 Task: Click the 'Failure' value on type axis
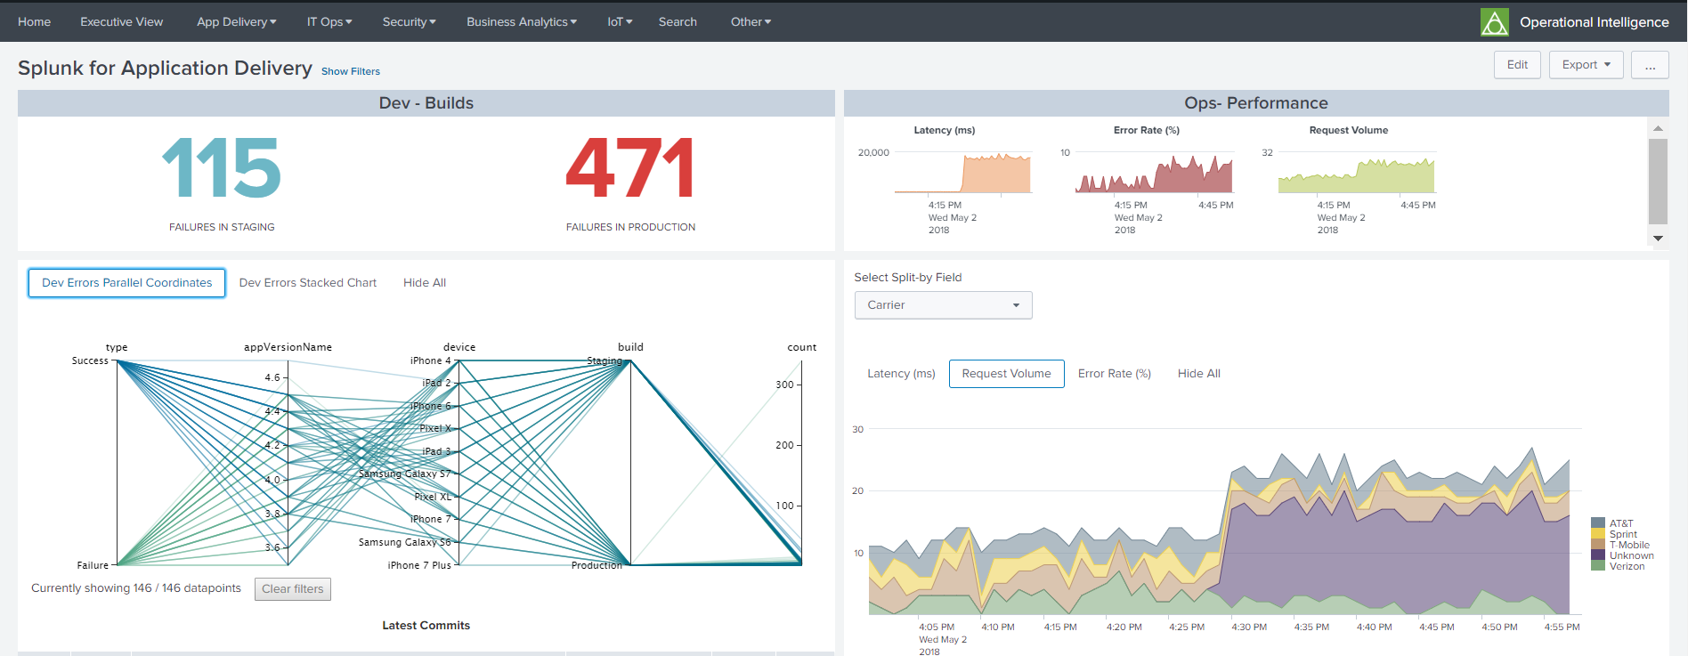point(93,565)
